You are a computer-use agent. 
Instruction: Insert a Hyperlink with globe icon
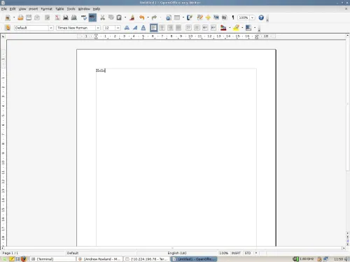pyautogui.click(x=169, y=17)
